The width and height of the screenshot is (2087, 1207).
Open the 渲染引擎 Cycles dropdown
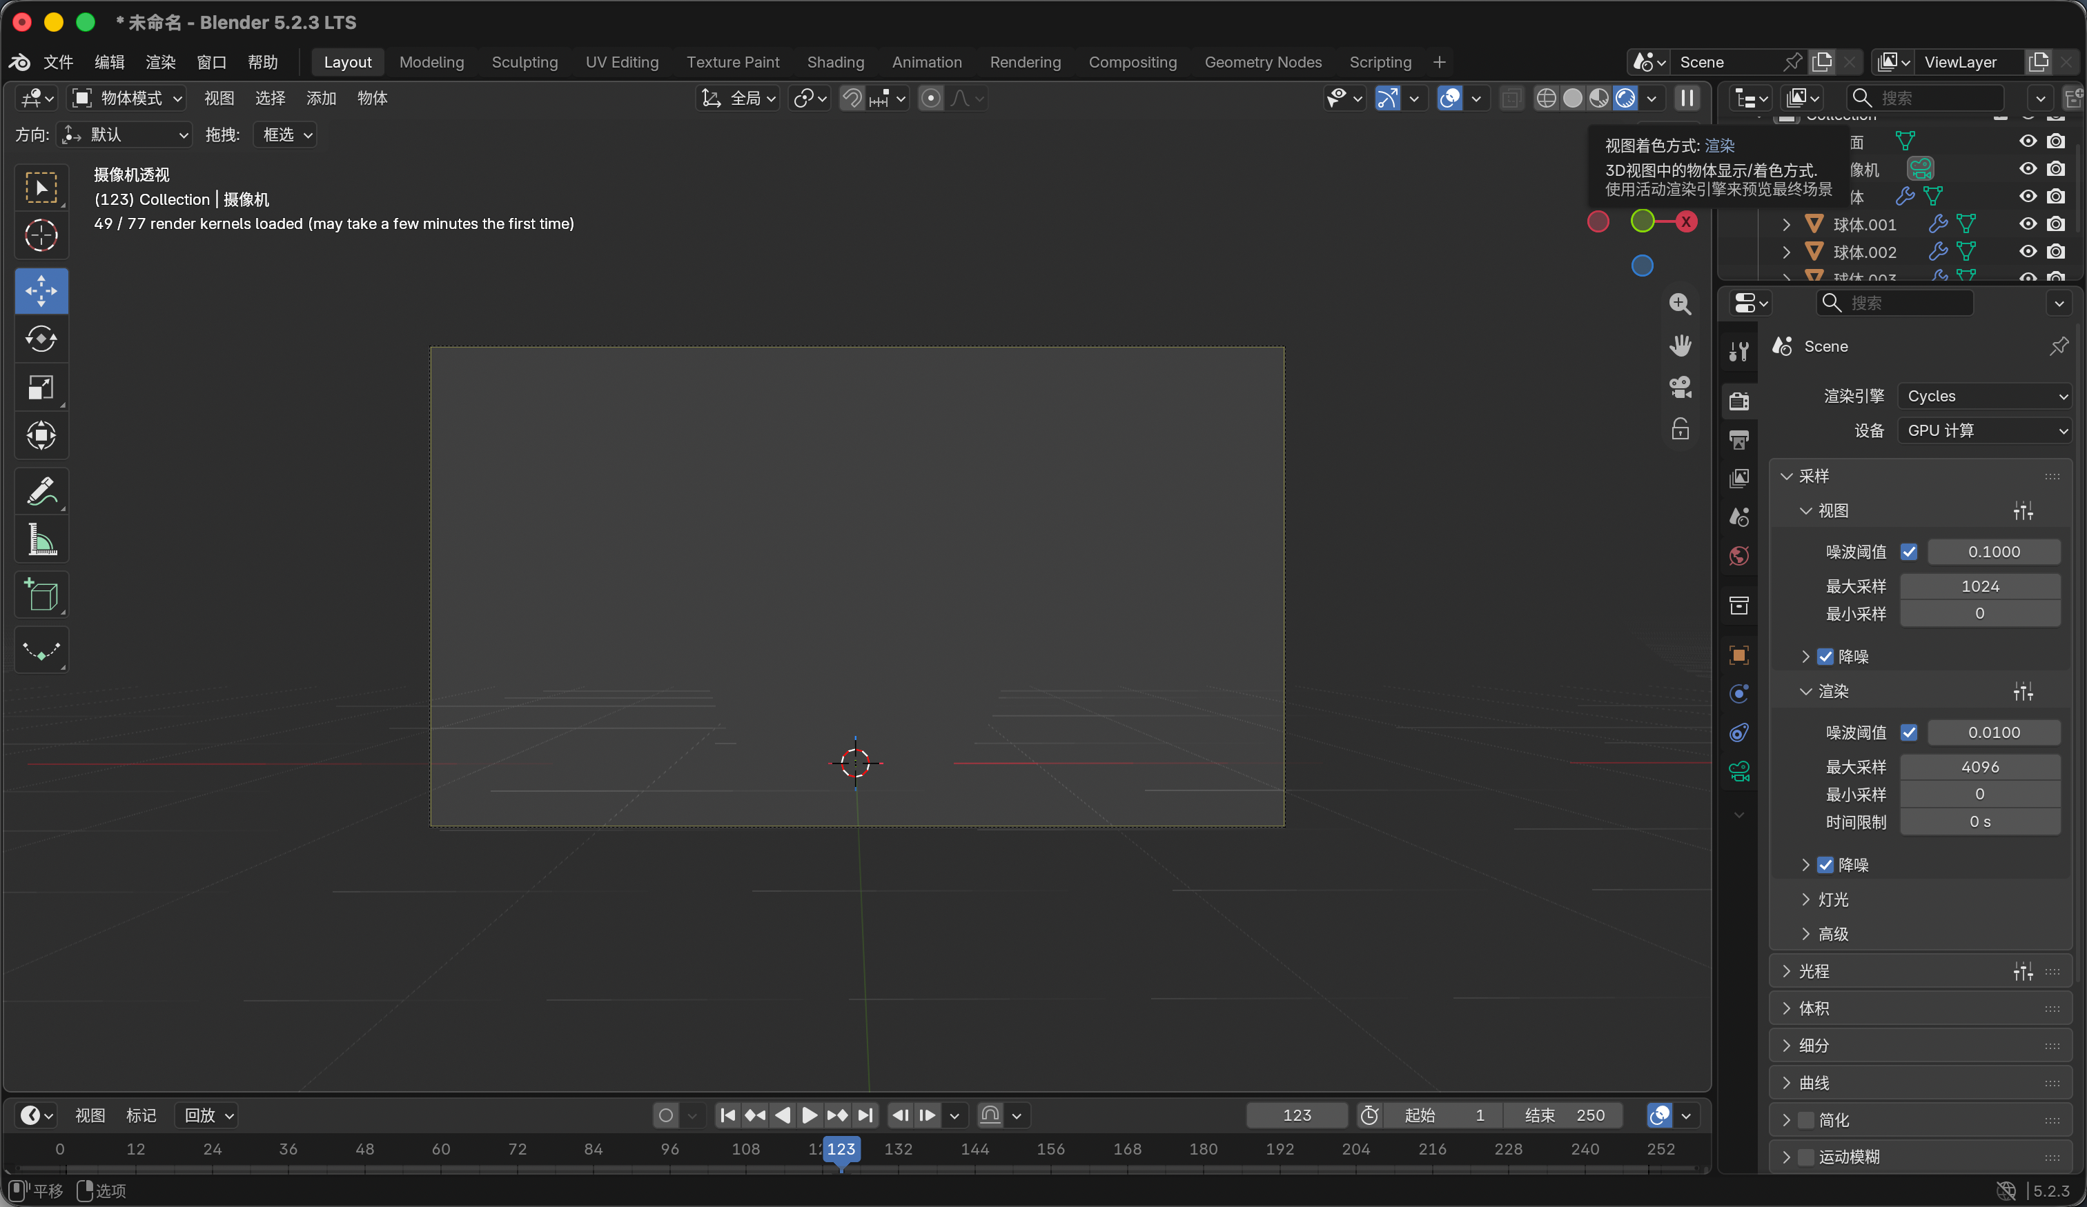pyautogui.click(x=1985, y=397)
